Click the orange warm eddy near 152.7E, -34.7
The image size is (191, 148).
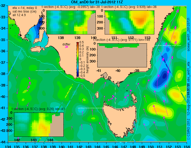[x=174, y=37]
